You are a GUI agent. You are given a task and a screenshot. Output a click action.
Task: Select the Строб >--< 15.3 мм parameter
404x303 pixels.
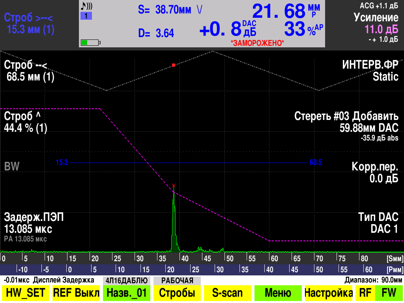click(29, 23)
